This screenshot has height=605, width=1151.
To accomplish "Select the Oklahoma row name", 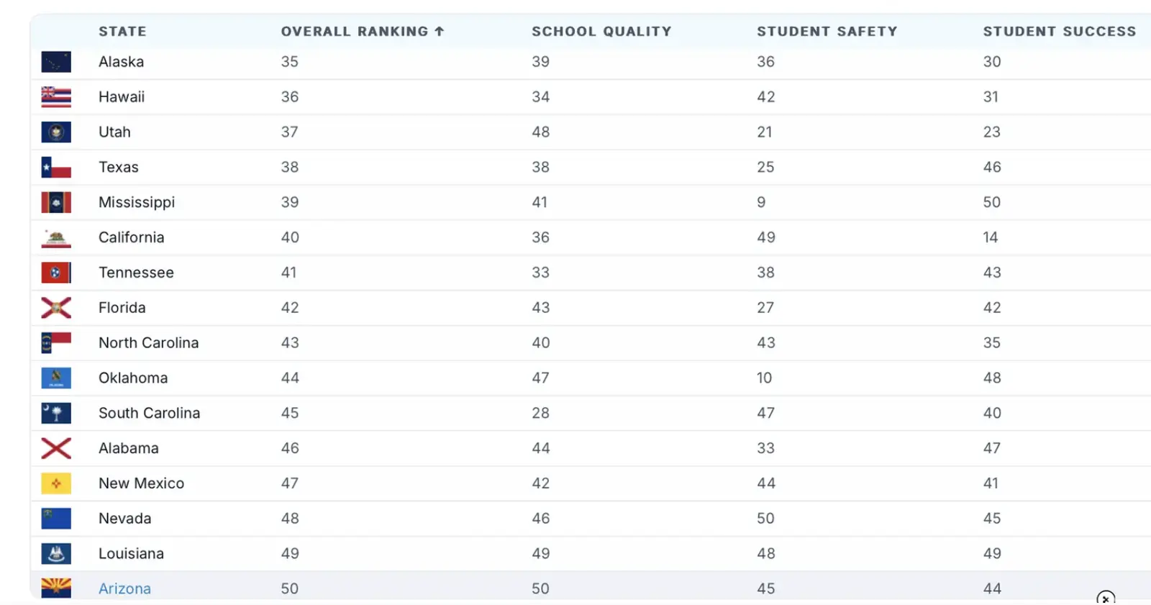I will (133, 378).
